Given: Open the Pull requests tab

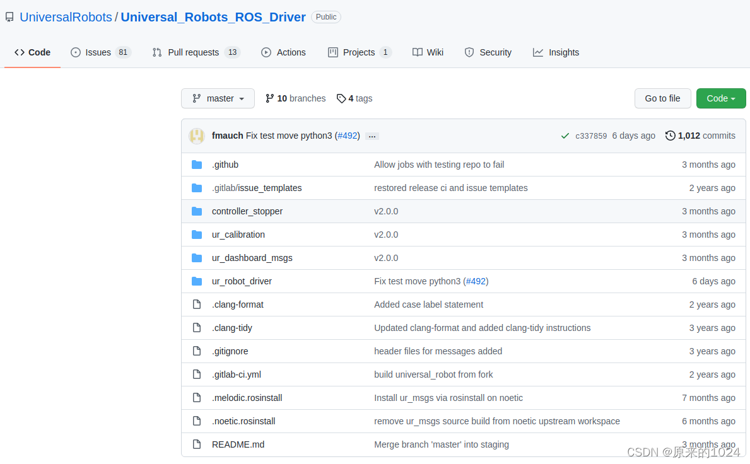Looking at the screenshot, I should tap(196, 52).
